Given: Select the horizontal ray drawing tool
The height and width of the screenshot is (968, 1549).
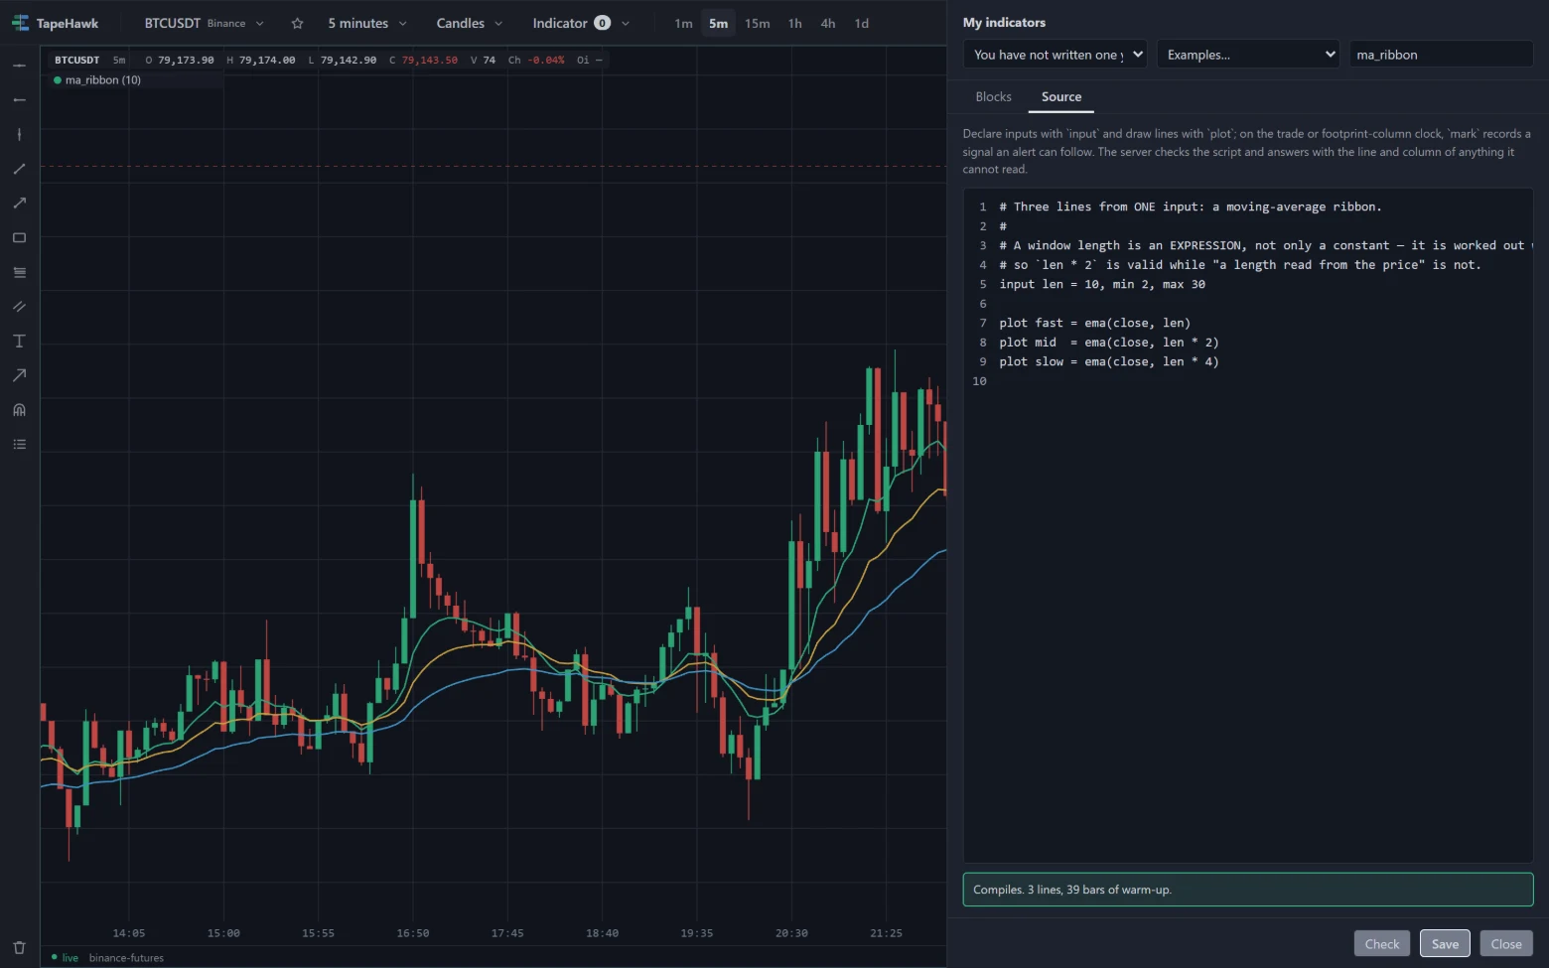Looking at the screenshot, I should 19,100.
